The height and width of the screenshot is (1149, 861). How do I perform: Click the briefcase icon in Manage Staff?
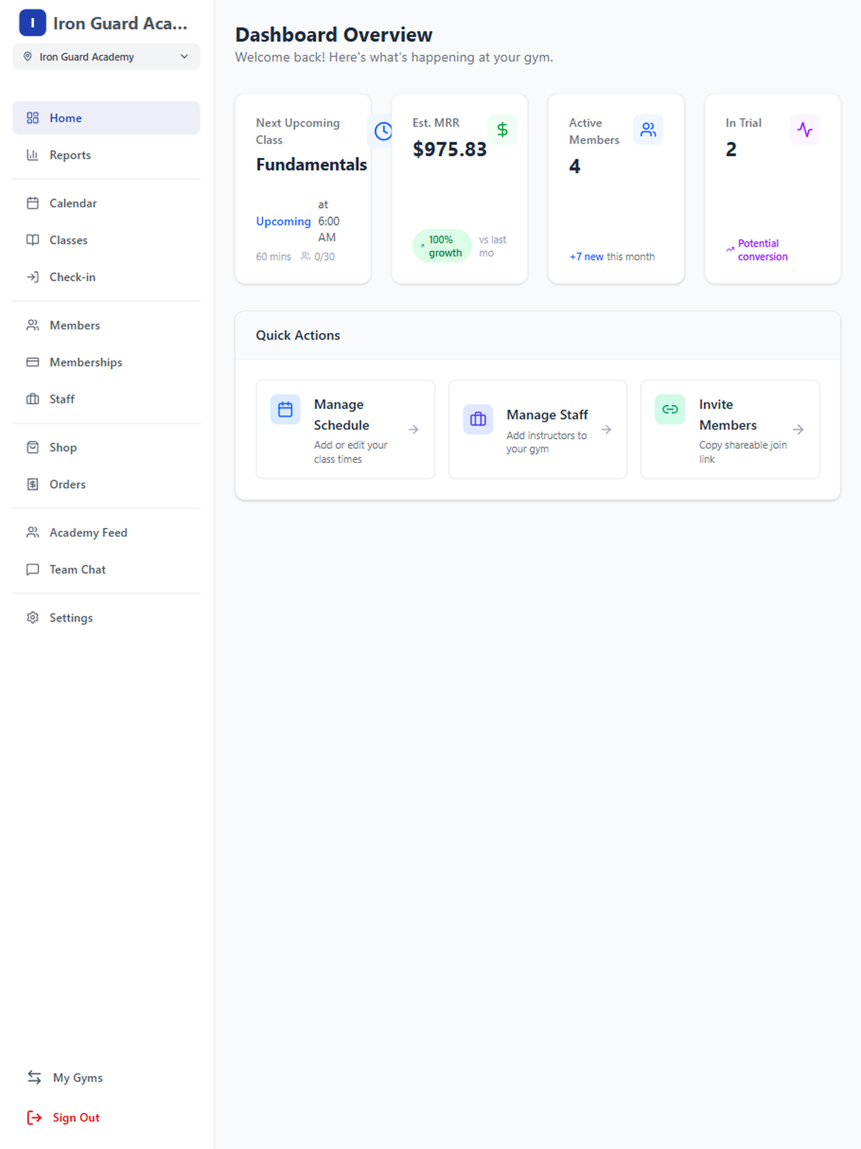click(478, 419)
